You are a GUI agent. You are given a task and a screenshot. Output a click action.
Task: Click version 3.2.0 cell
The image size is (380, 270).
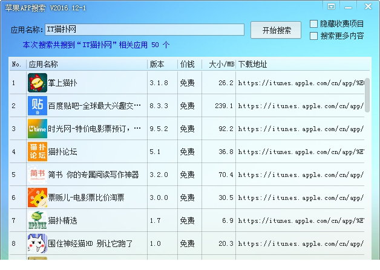[159, 175]
